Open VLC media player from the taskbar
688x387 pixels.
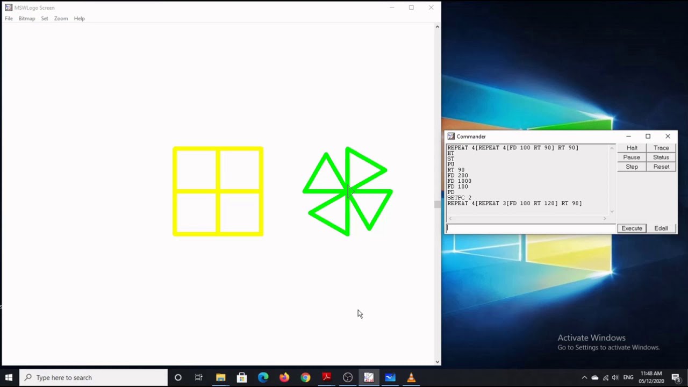411,377
